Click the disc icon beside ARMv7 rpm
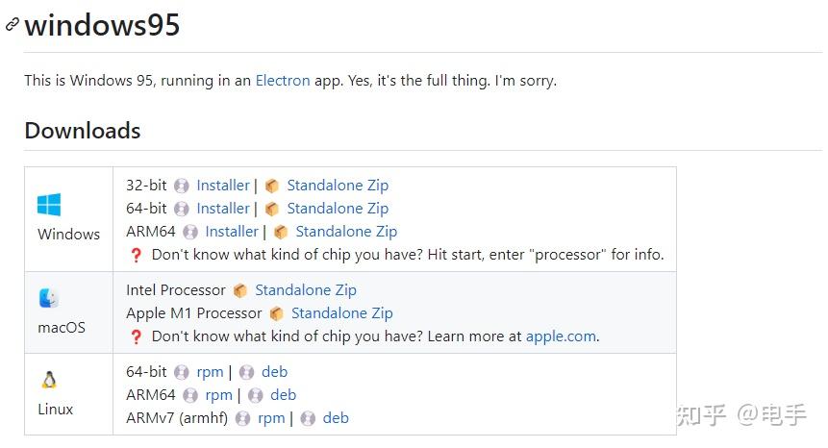Viewport: 828px width, 448px height. 243,418
